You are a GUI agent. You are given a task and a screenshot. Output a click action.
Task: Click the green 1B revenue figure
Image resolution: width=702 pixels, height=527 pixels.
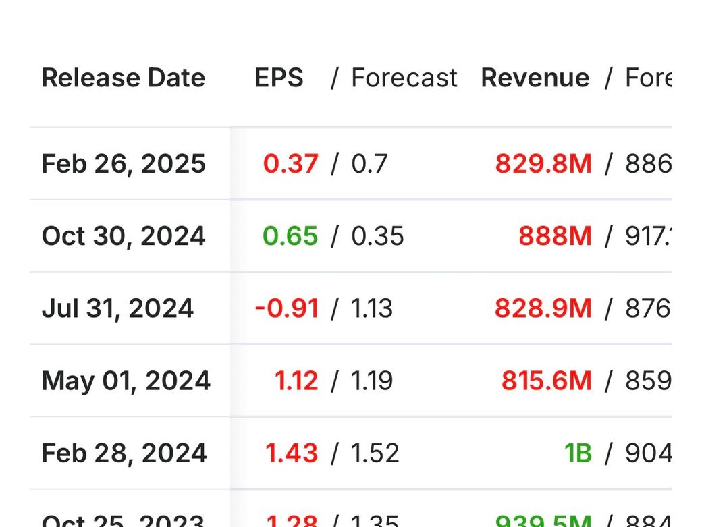(578, 453)
